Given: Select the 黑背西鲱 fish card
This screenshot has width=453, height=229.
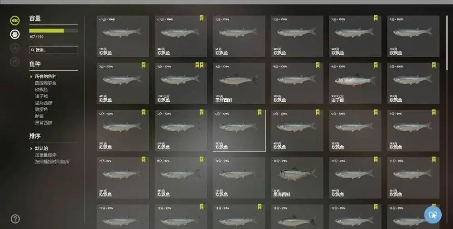Looking at the screenshot, I should click(239, 83).
